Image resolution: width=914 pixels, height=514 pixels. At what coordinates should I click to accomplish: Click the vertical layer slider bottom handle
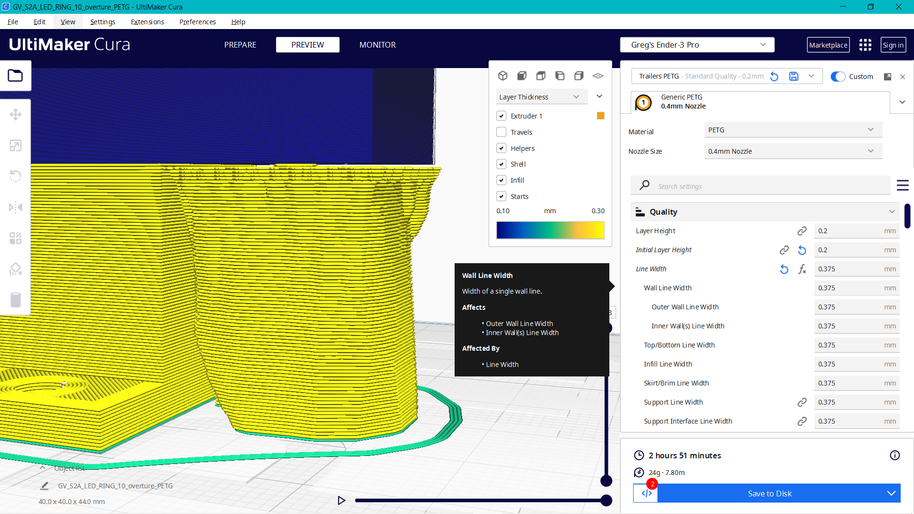[606, 481]
